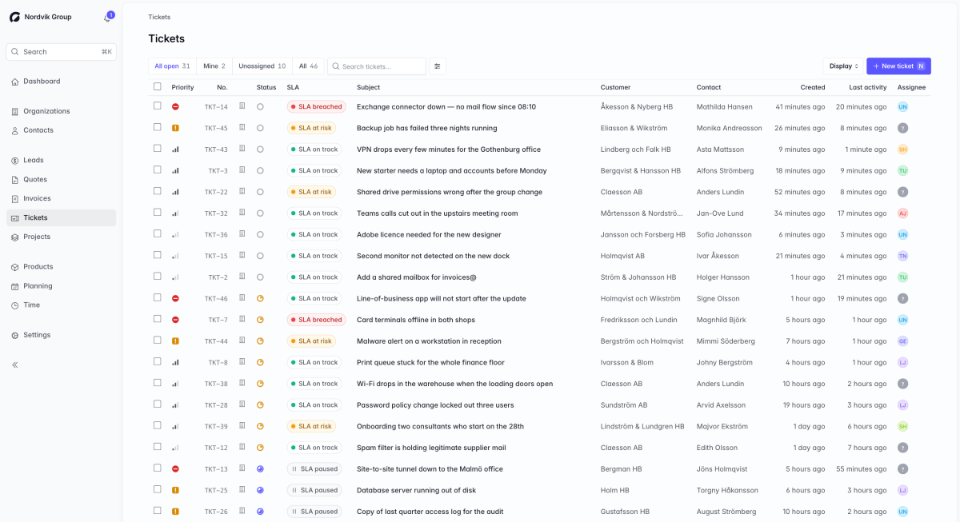Click the Tickets breadcrumb

pyautogui.click(x=159, y=17)
